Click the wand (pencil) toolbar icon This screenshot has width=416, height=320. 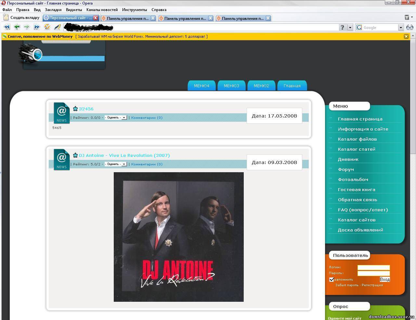click(x=57, y=27)
